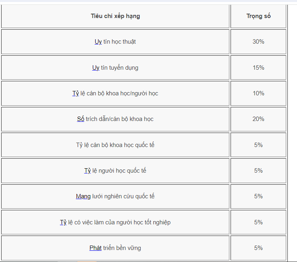Select the 20% weight cell

pyautogui.click(x=258, y=119)
